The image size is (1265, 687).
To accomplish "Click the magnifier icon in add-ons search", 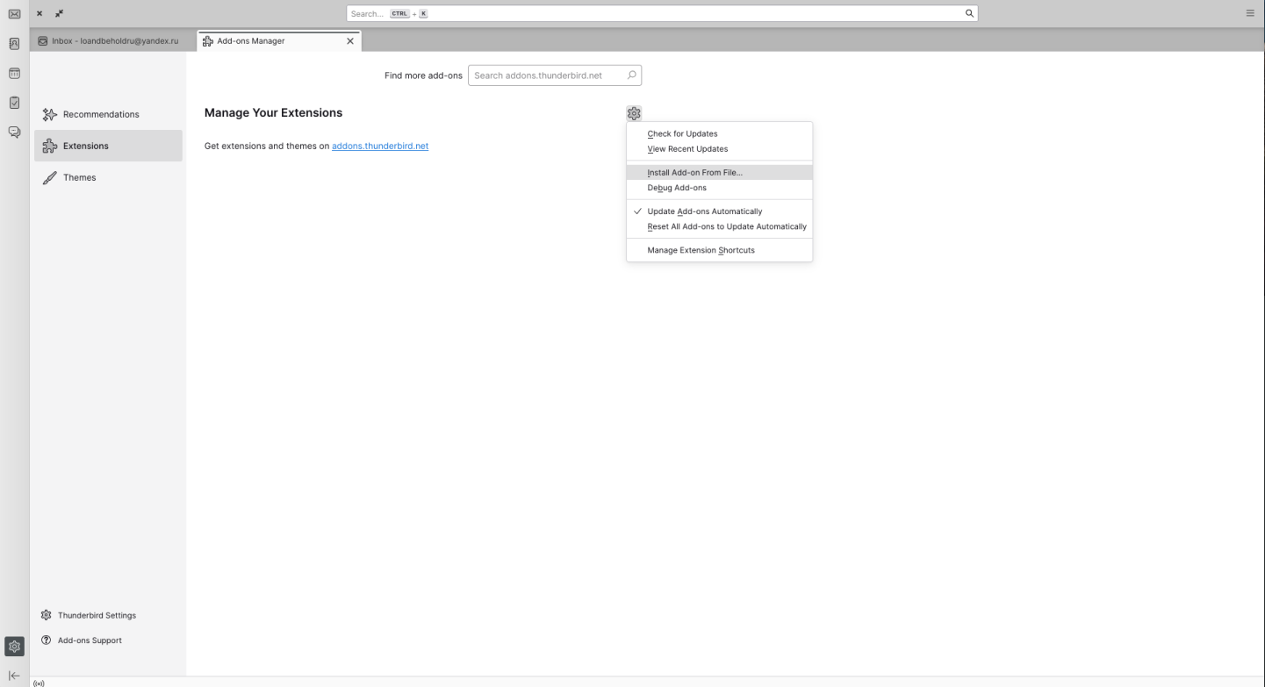I will [x=631, y=75].
